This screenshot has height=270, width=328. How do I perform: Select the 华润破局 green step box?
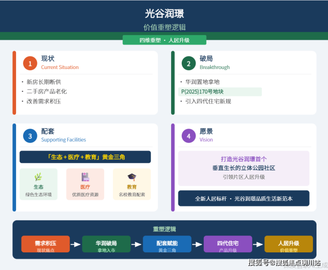click(106, 244)
